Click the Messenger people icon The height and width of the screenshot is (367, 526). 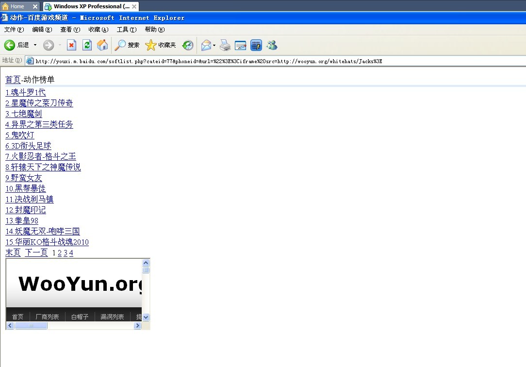click(272, 45)
